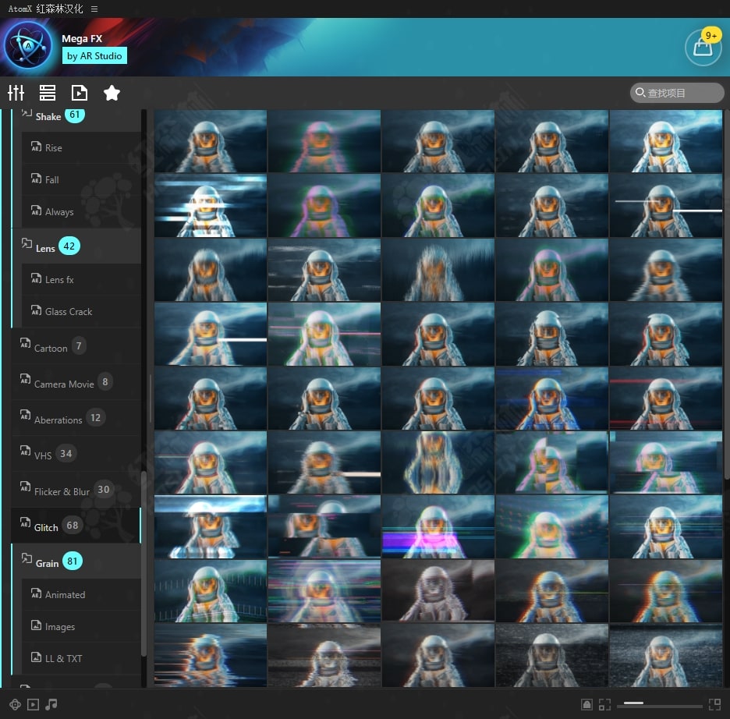Open the Camera Movie category
The width and height of the screenshot is (730, 719).
(x=76, y=381)
